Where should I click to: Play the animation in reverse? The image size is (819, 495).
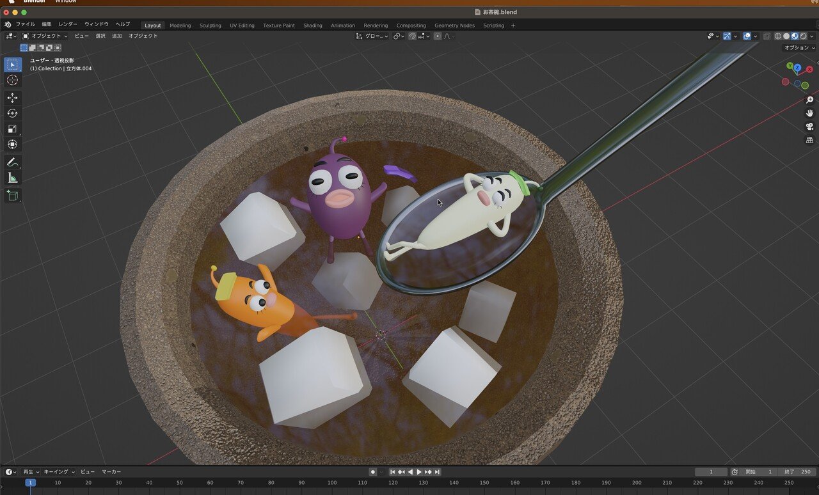click(x=410, y=472)
